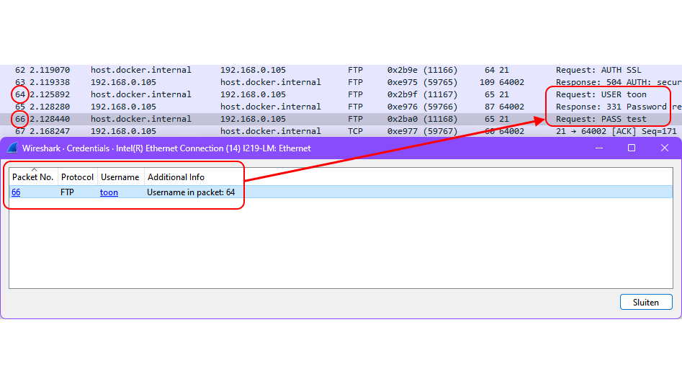Image resolution: width=682 pixels, height=384 pixels.
Task: Open the toon username link
Action: (109, 192)
